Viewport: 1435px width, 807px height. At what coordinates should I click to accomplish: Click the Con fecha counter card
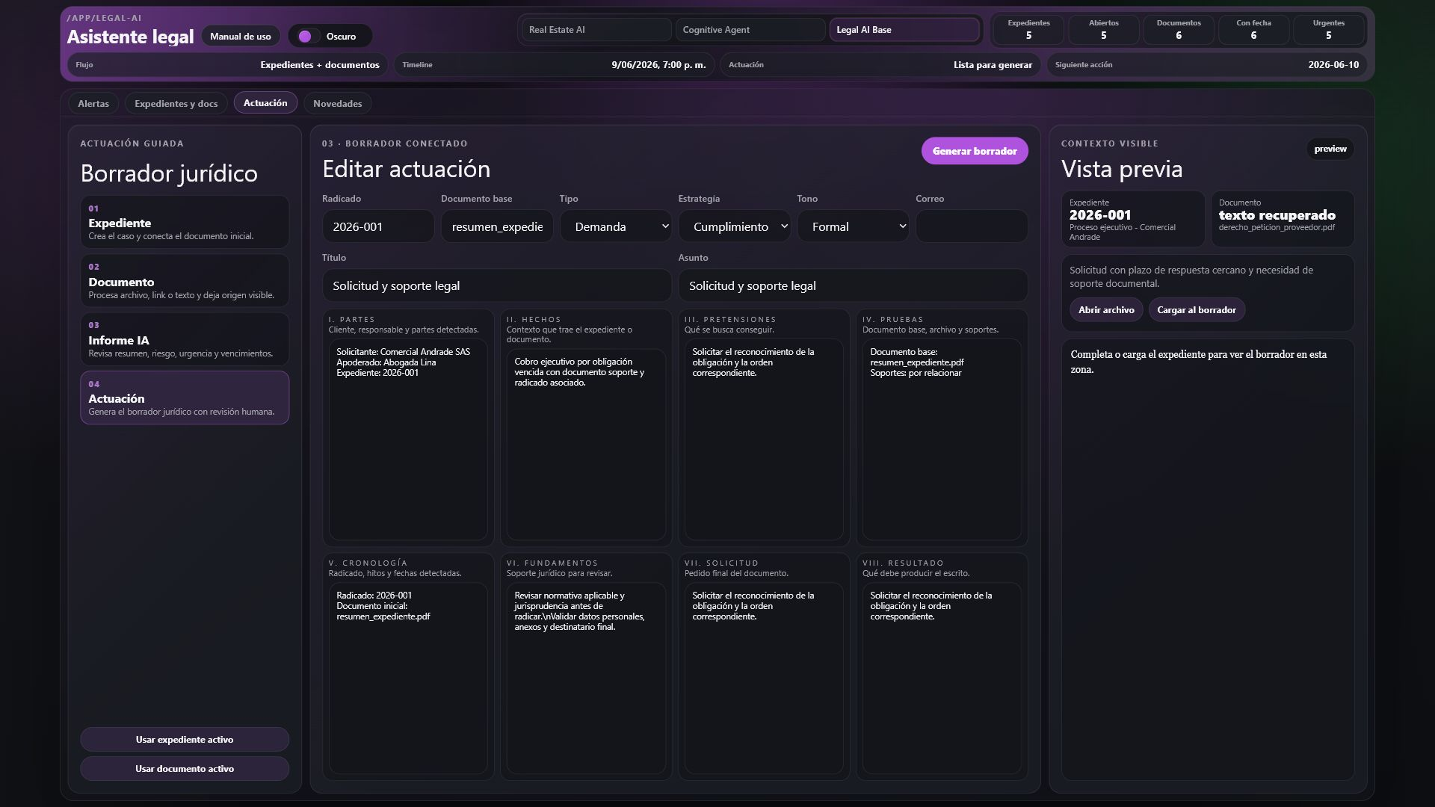coord(1253,30)
